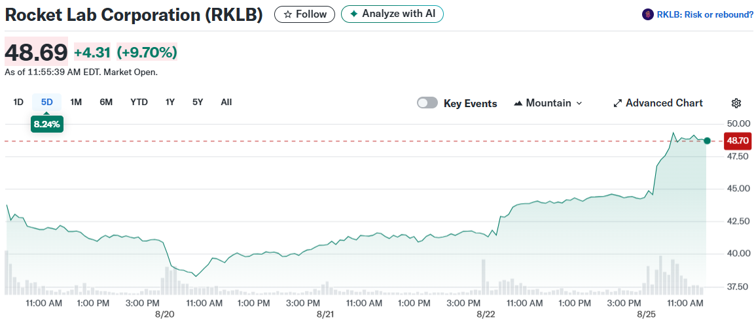The image size is (754, 322).
Task: Switch chart range to 1M
Action: click(x=76, y=102)
